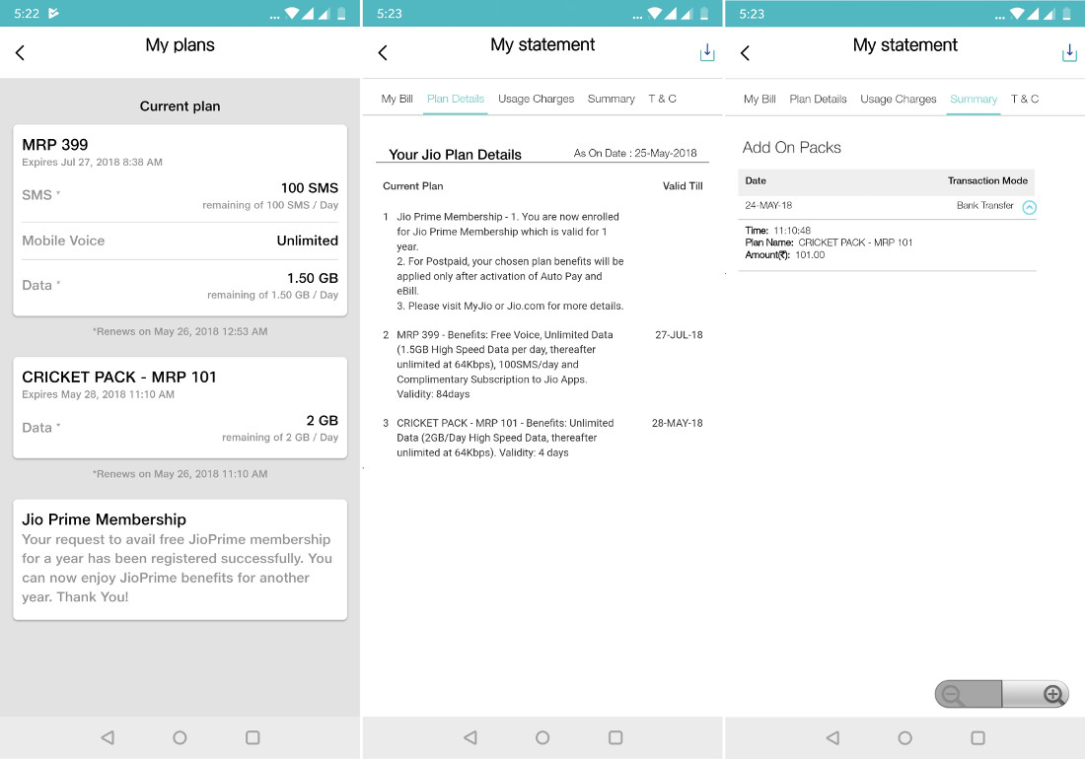Open T & C tab beside highlighted Summary

coord(1025,99)
